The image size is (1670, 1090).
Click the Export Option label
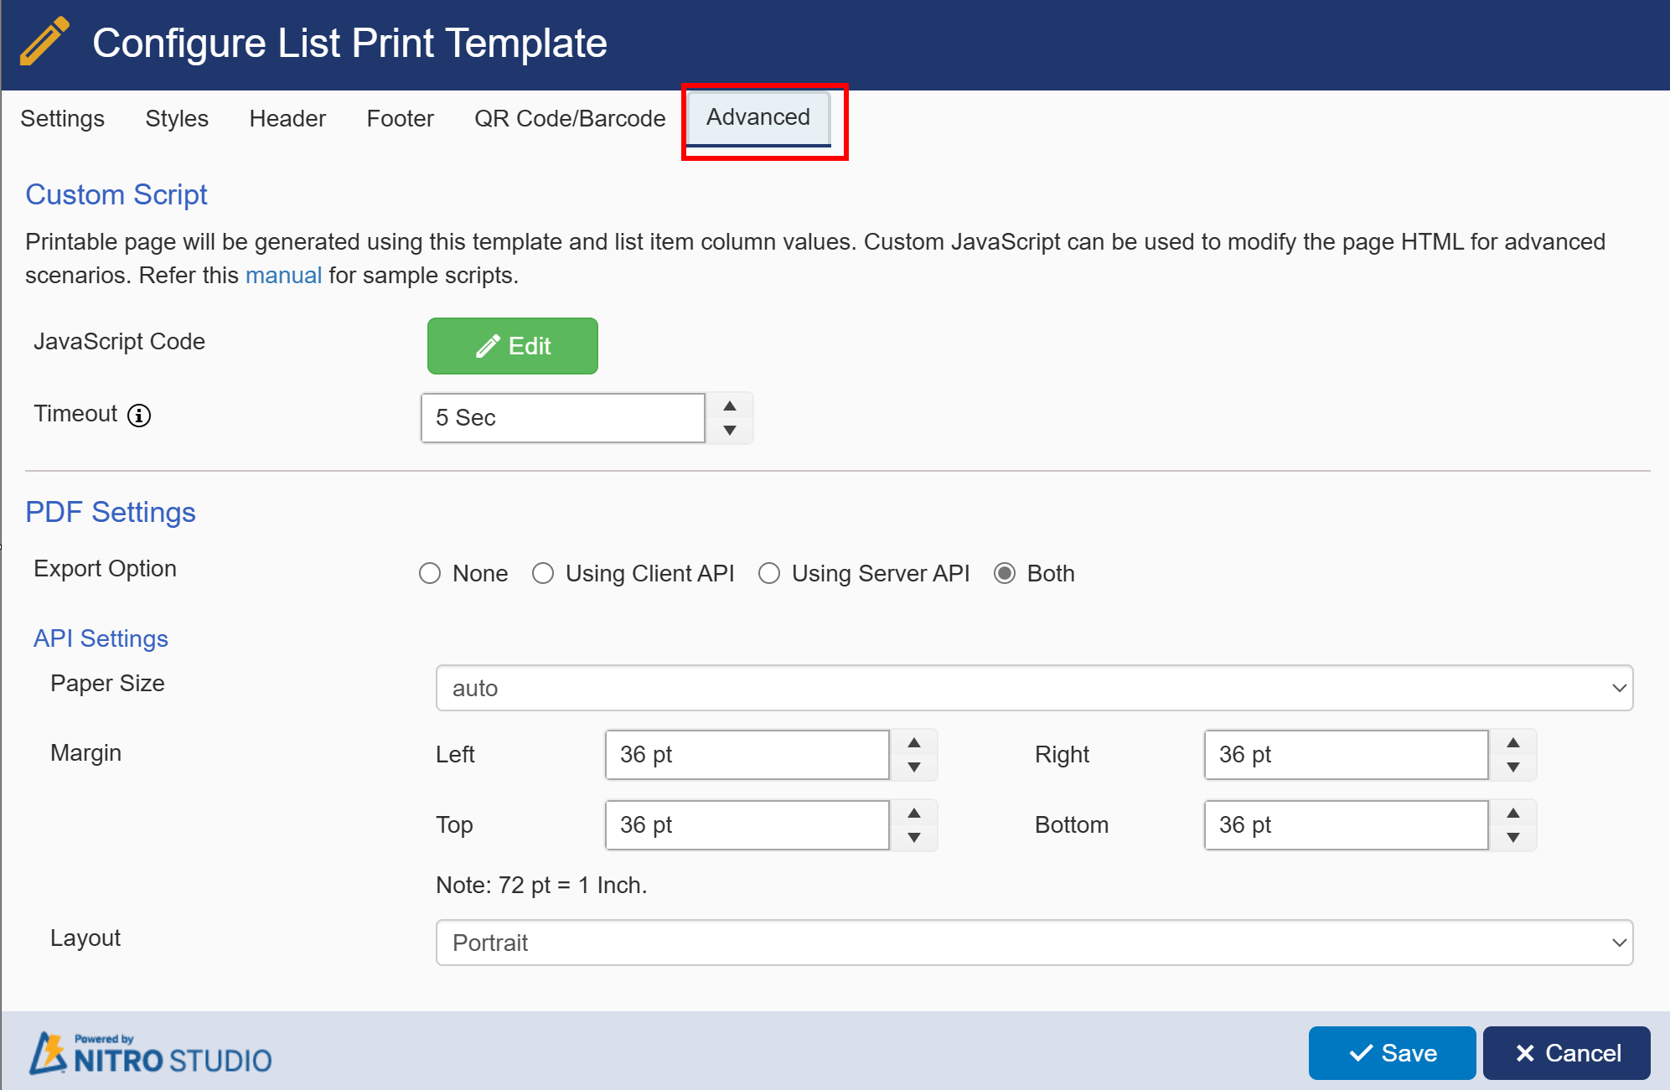click(x=105, y=569)
